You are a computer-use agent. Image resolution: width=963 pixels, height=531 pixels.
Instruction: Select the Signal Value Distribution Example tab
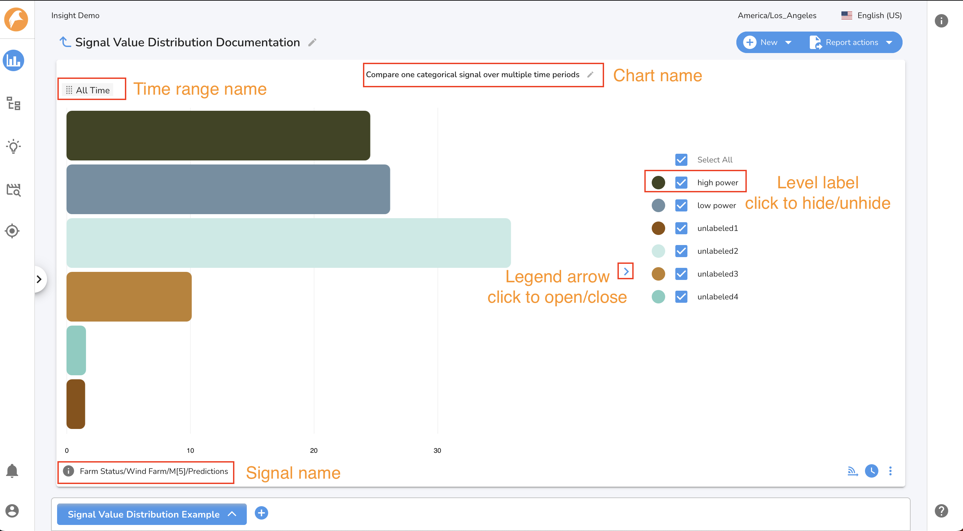coord(152,514)
